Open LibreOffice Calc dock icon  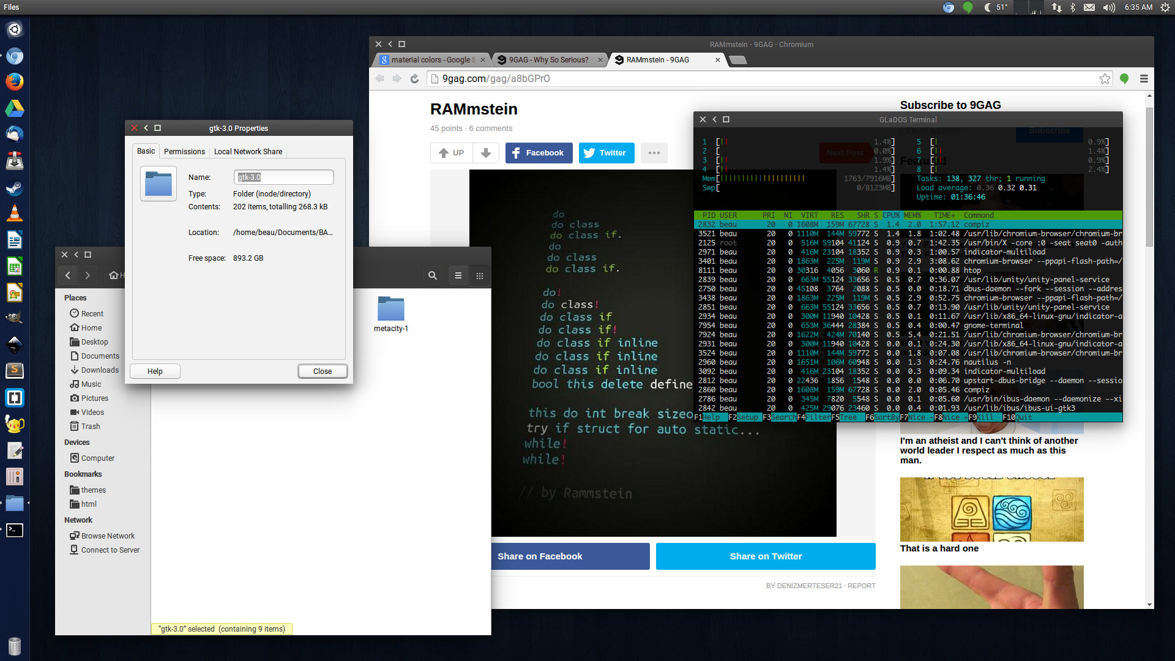(x=15, y=266)
